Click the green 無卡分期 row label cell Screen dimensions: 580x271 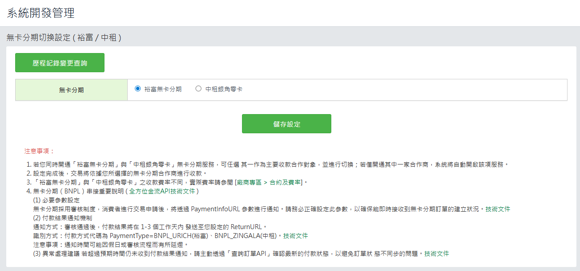[x=71, y=90]
